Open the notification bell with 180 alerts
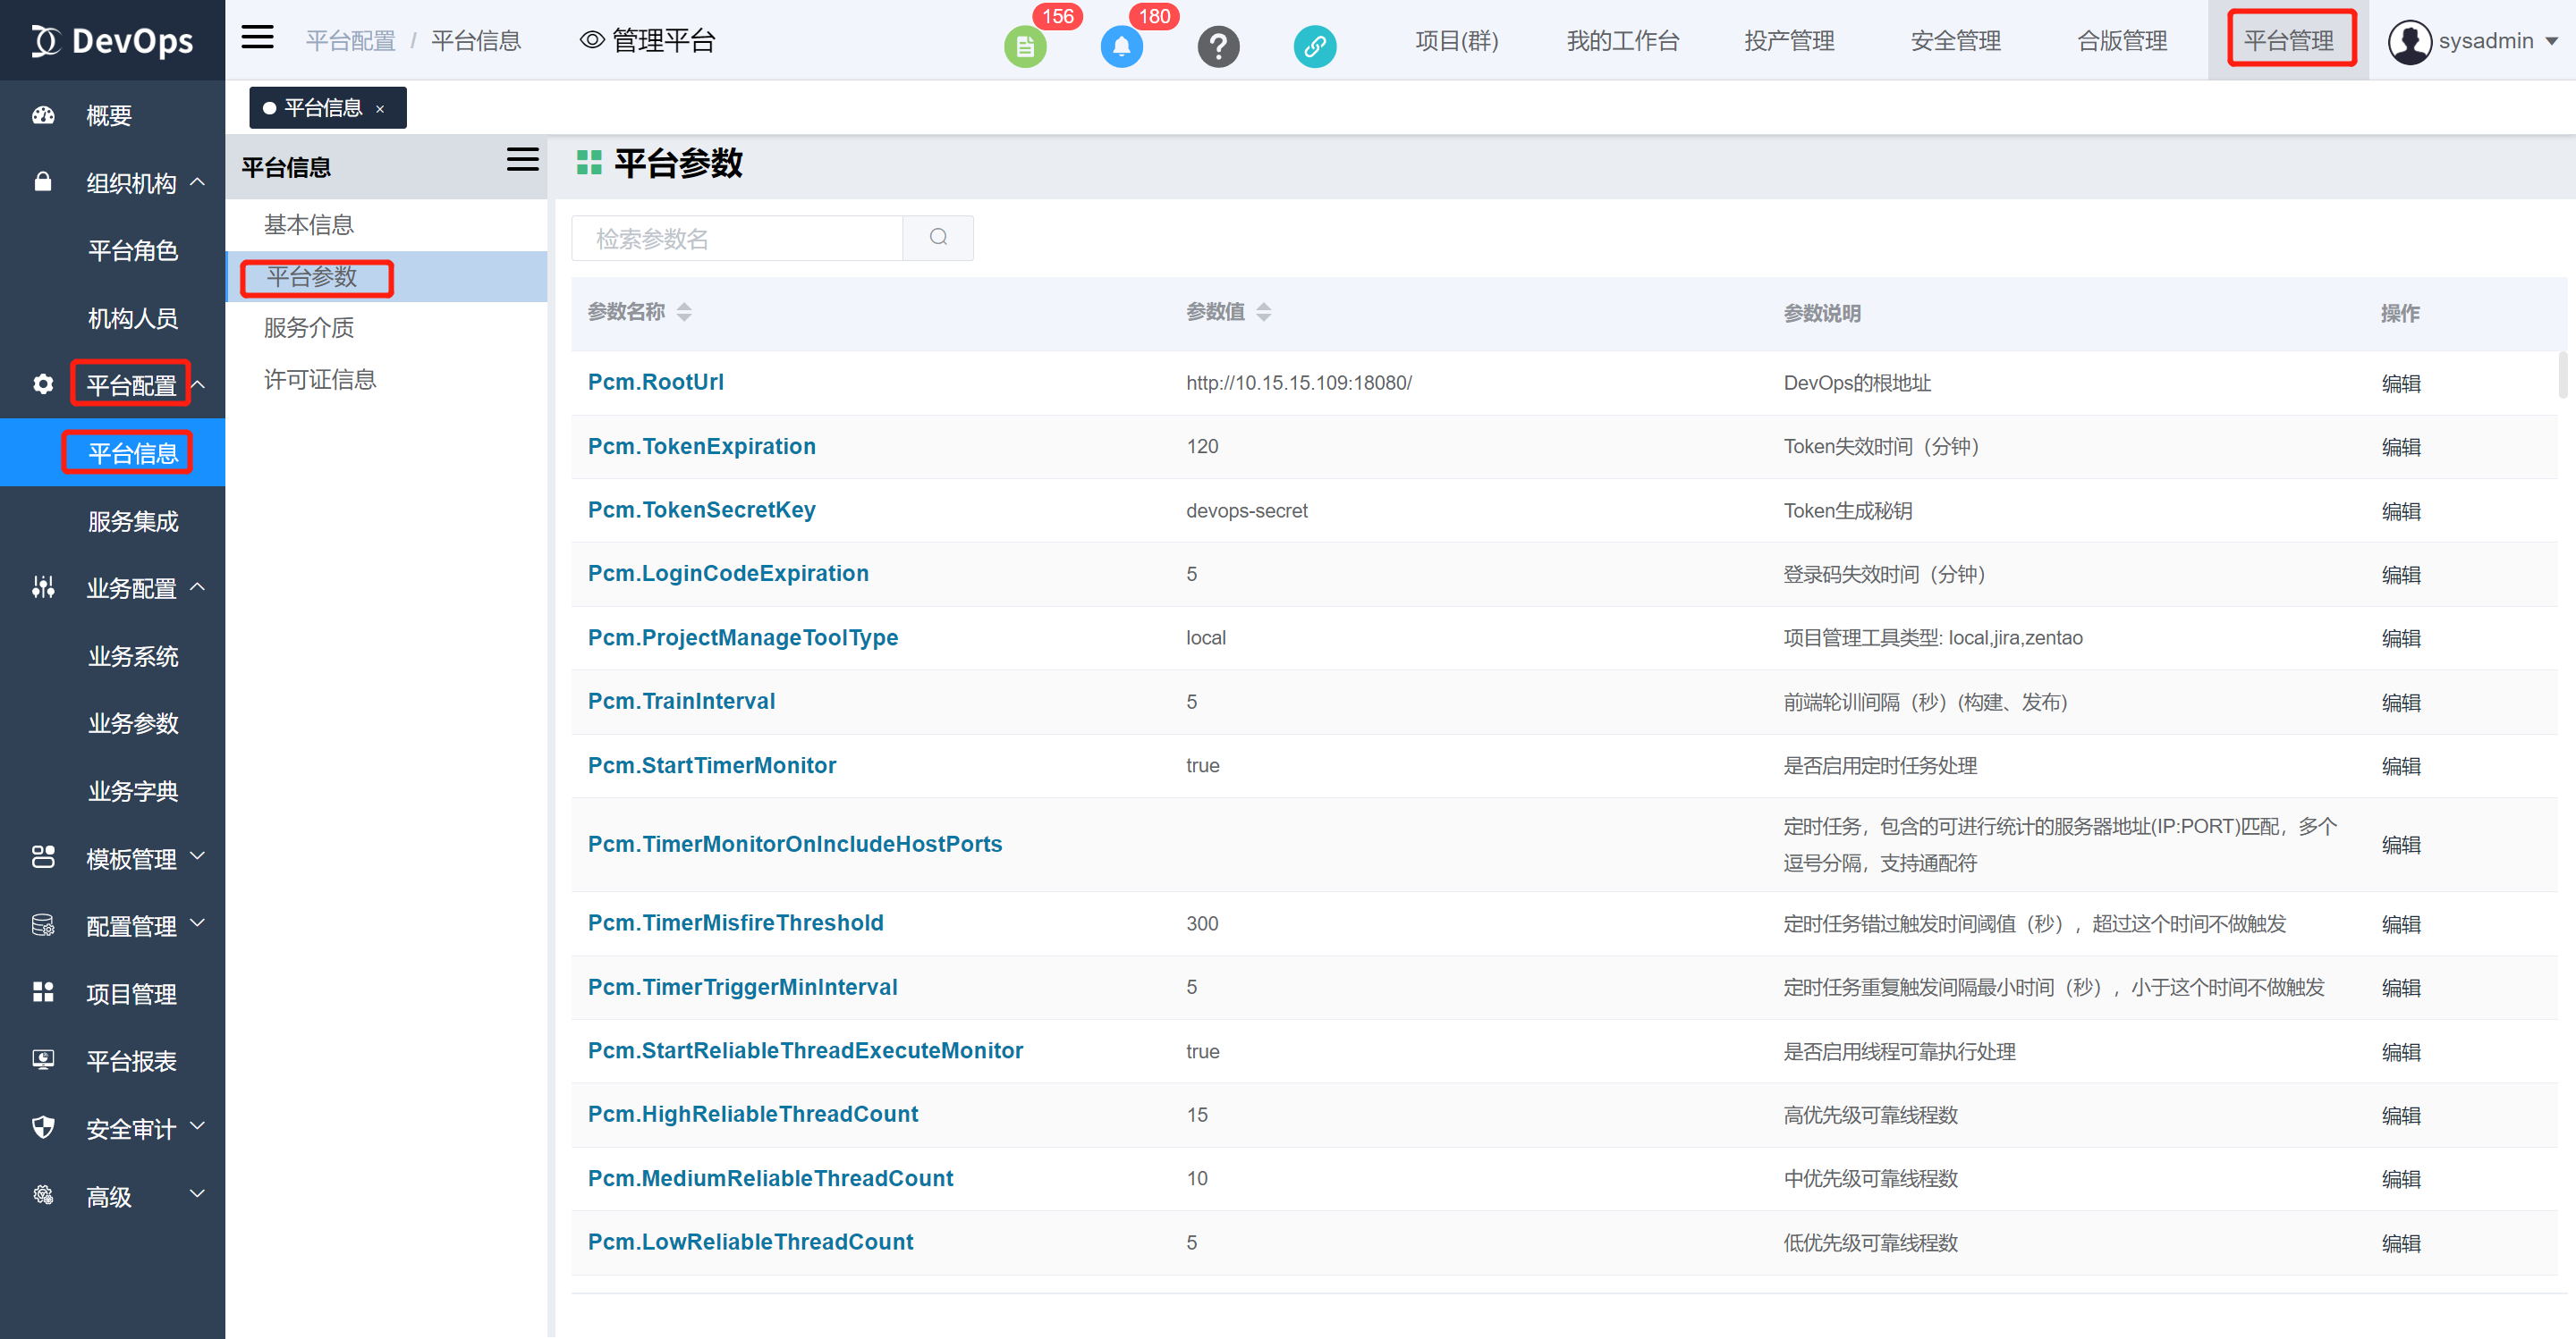 [1121, 46]
